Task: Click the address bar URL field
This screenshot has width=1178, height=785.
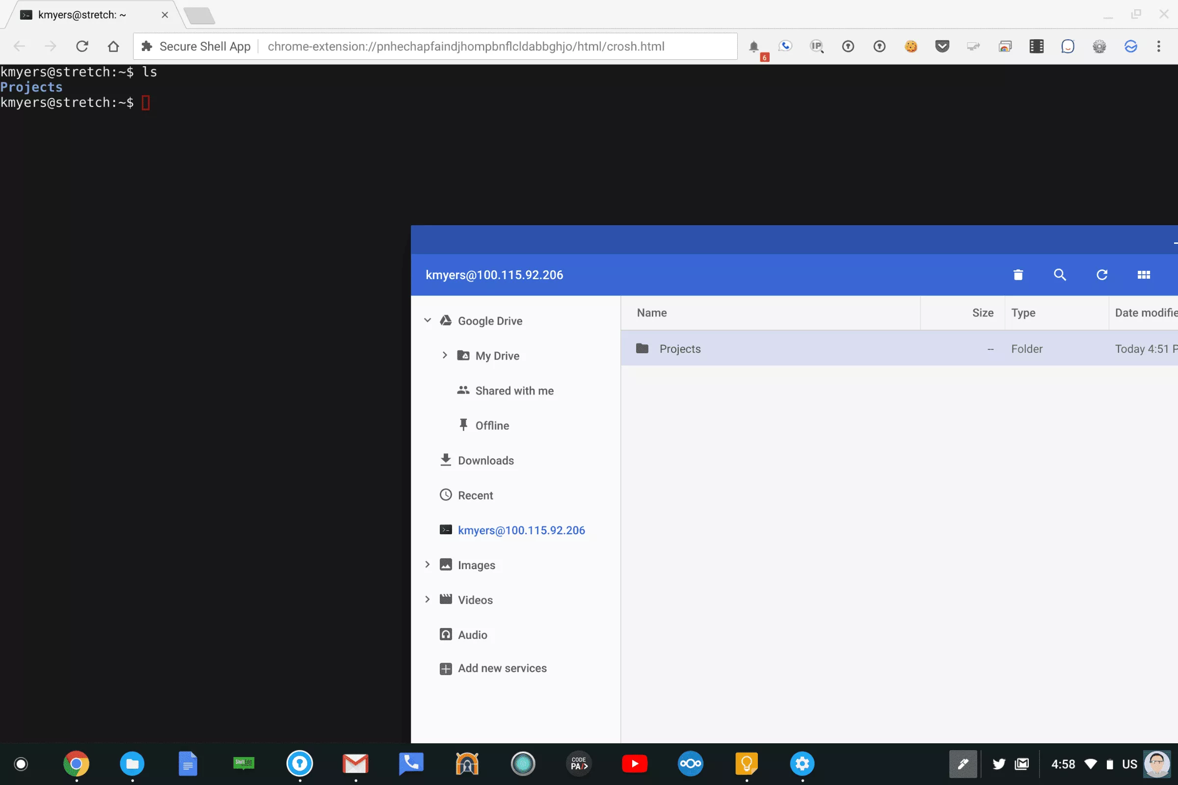Action: click(x=466, y=47)
